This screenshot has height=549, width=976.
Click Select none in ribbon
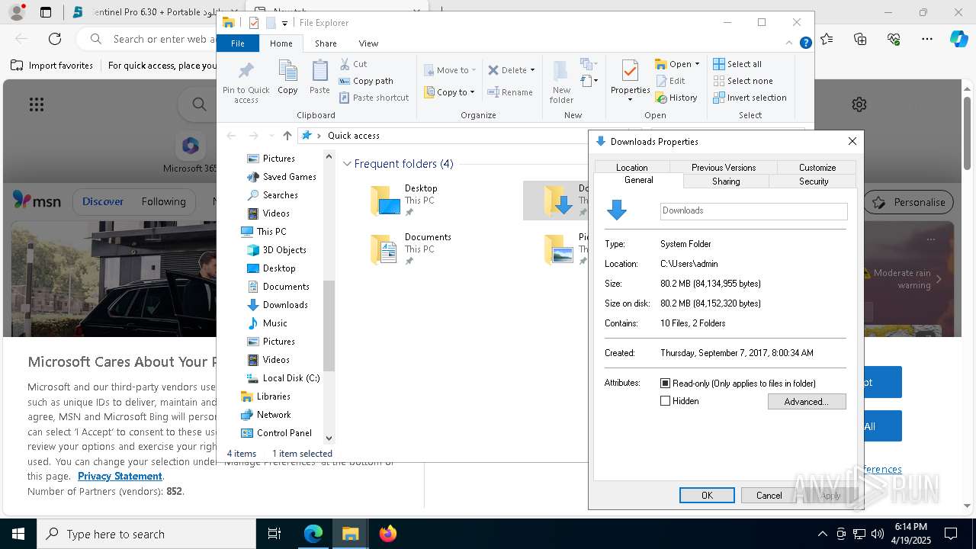(743, 81)
